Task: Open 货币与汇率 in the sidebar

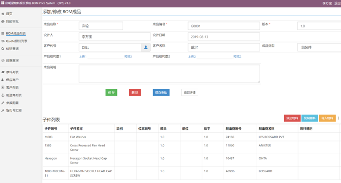Action: click(x=14, y=110)
